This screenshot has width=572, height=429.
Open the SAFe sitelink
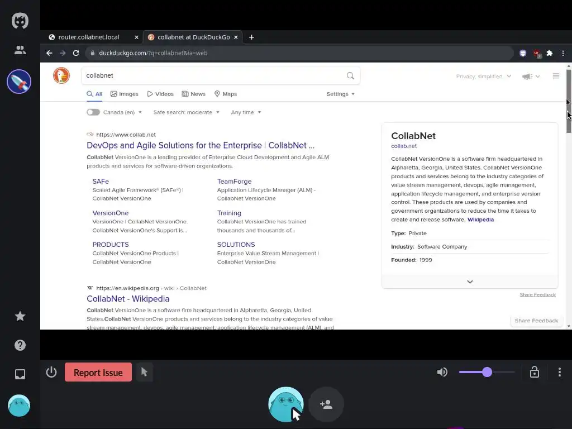[x=101, y=182]
